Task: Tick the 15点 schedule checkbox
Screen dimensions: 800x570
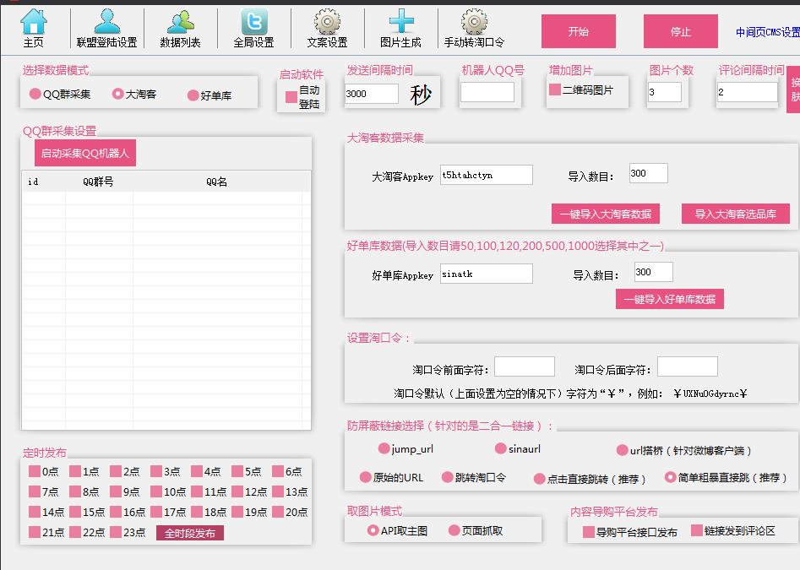Action: coord(75,512)
